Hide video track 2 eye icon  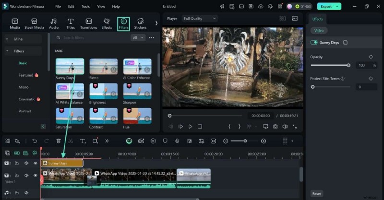point(35,163)
